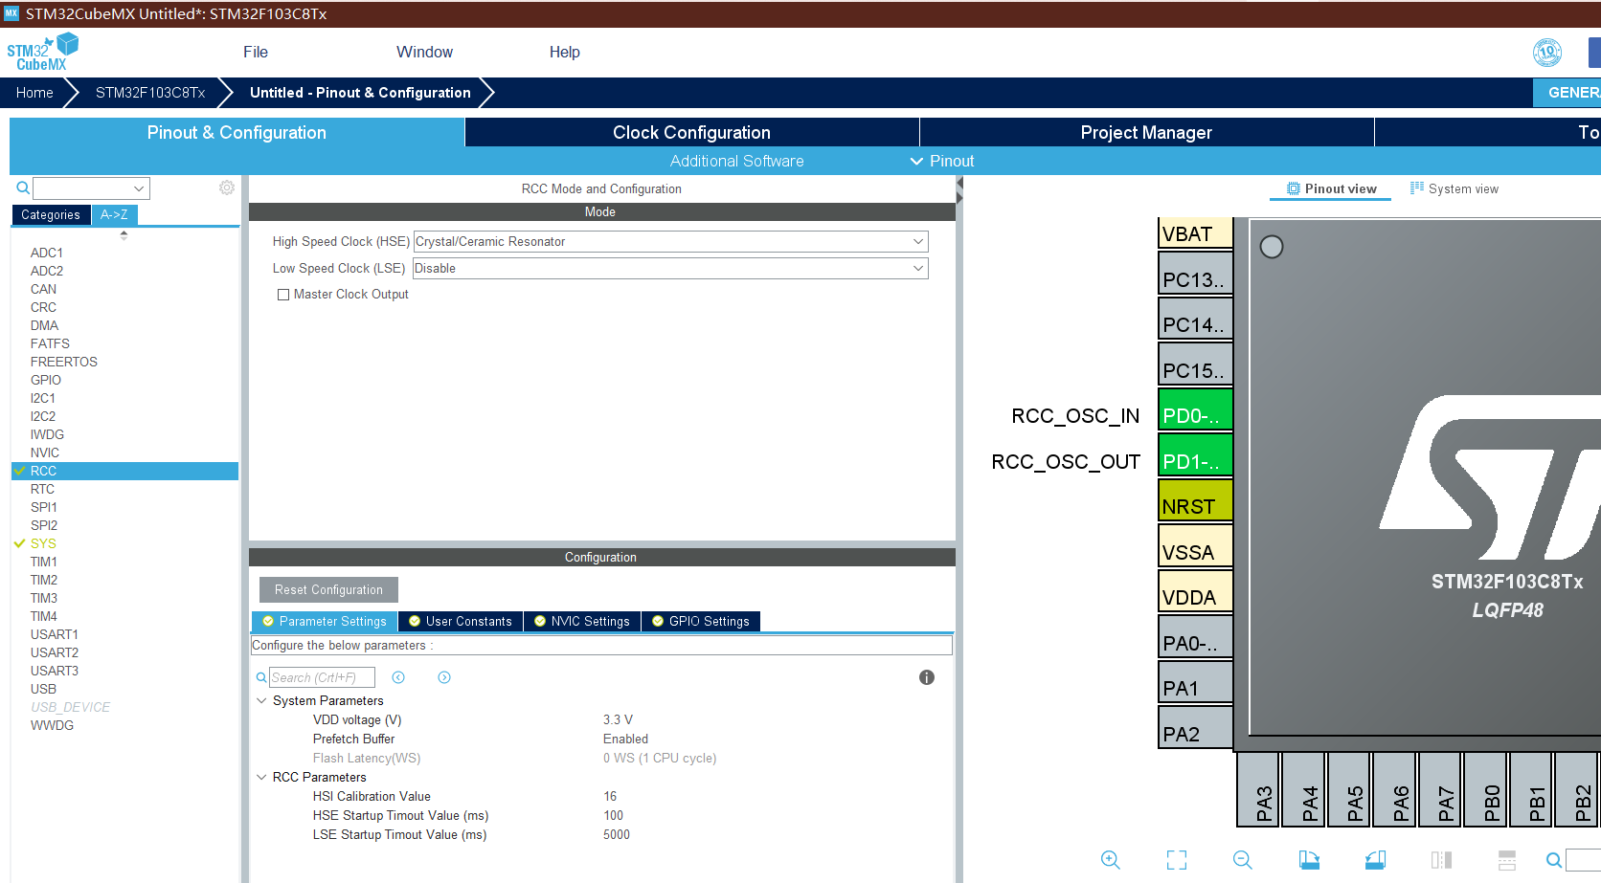Click pin PA1 on the chip
The image size is (1601, 883).
[1195, 683]
